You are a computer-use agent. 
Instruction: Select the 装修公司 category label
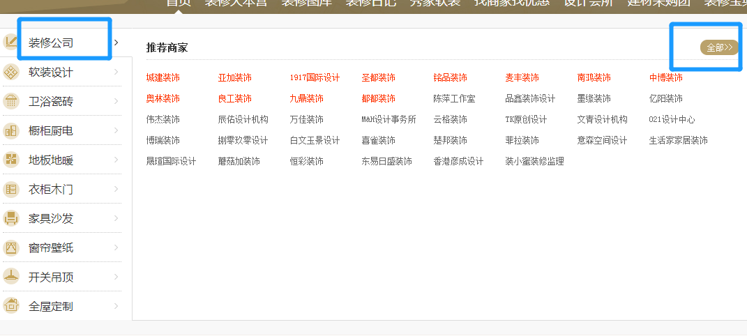click(51, 43)
